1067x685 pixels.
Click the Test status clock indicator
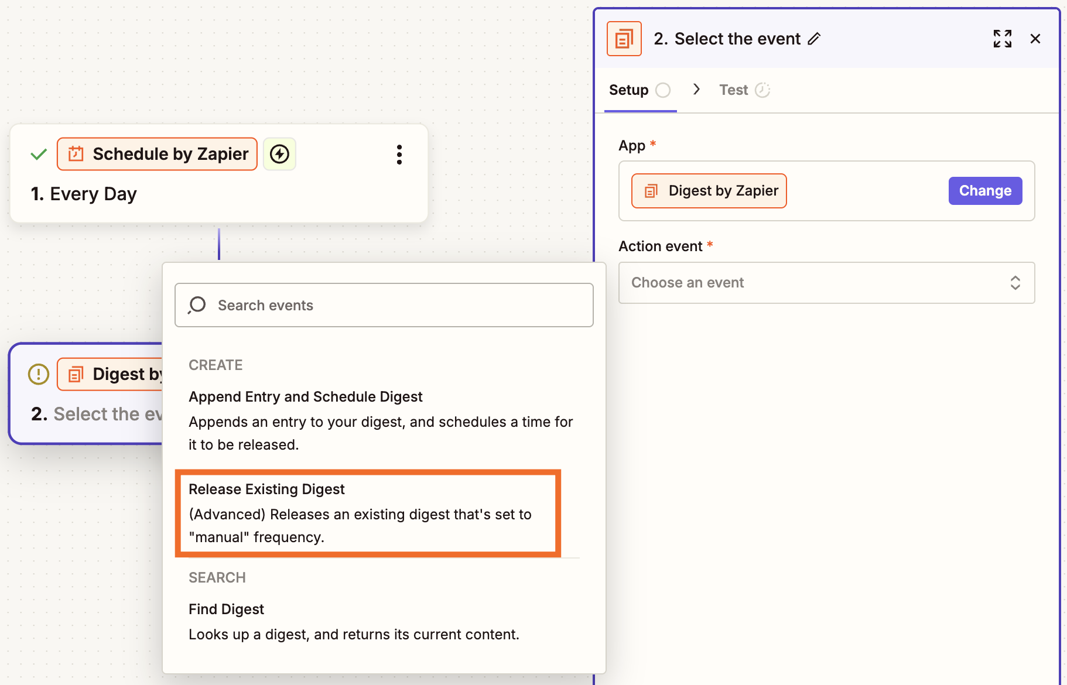coord(762,90)
